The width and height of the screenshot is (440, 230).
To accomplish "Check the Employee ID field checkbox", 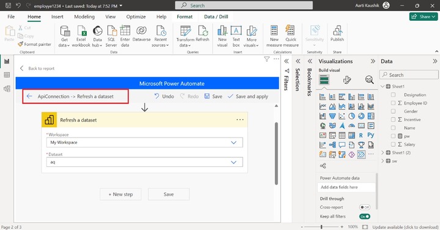I will (393, 103).
